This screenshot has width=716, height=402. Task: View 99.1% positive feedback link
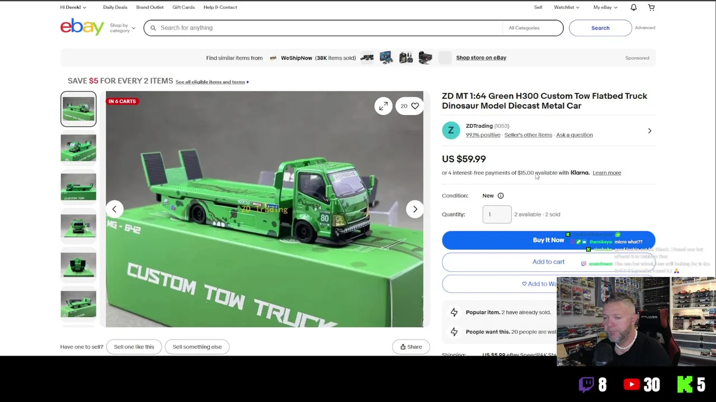tap(483, 135)
